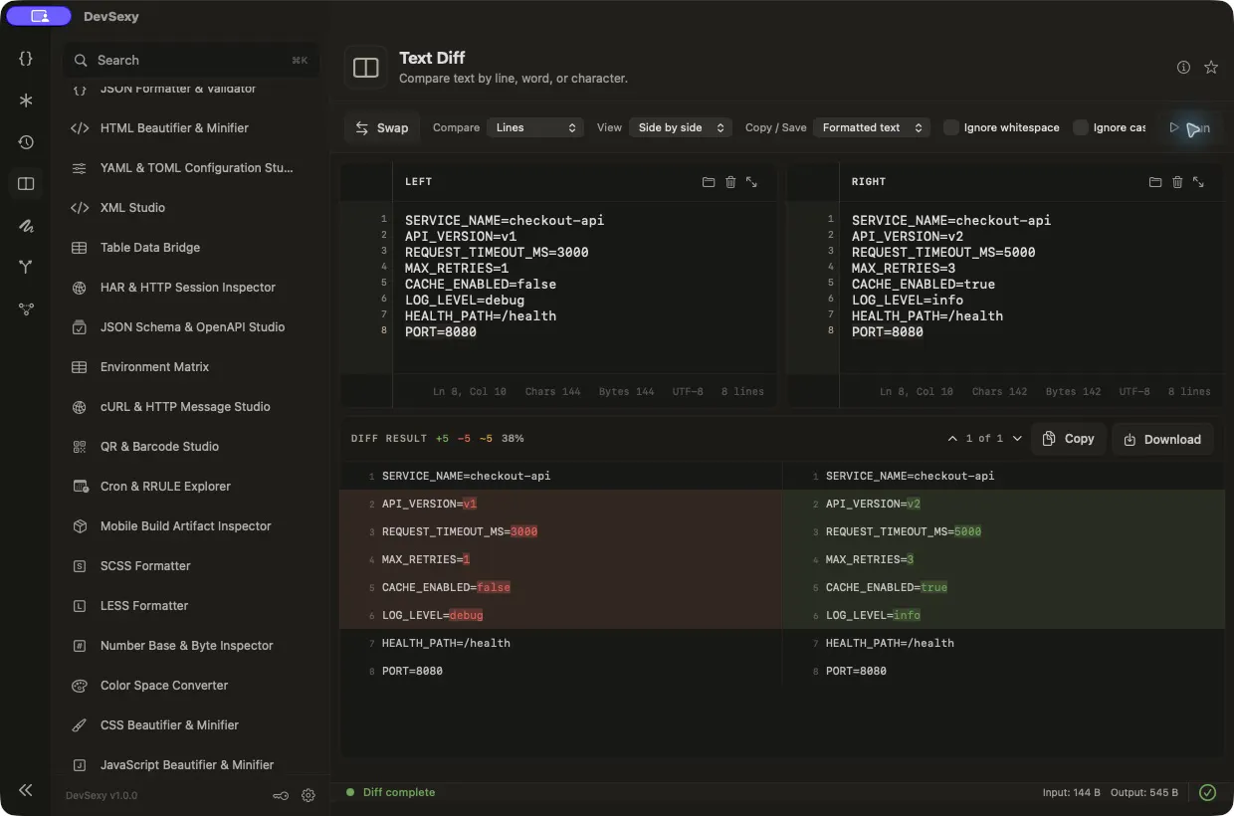This screenshot has height=816, width=1234.
Task: Expand the LEFT pane to fullscreen
Action: [751, 182]
